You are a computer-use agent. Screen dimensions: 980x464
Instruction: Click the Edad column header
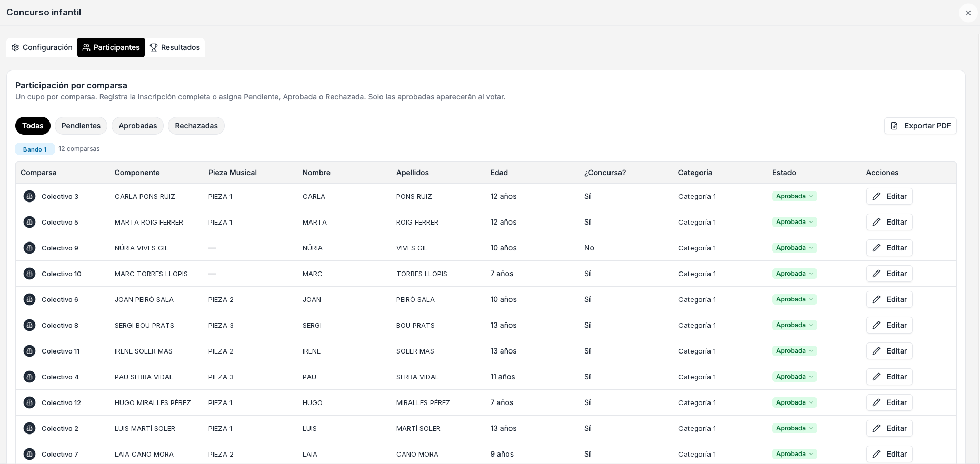(499, 173)
